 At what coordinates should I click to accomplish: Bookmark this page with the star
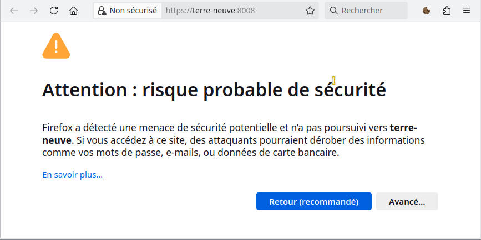310,11
